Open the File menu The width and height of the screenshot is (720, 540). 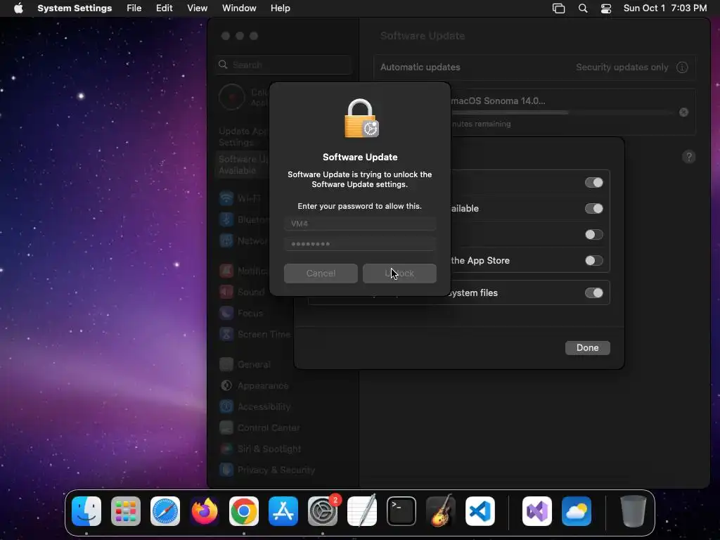tap(134, 8)
